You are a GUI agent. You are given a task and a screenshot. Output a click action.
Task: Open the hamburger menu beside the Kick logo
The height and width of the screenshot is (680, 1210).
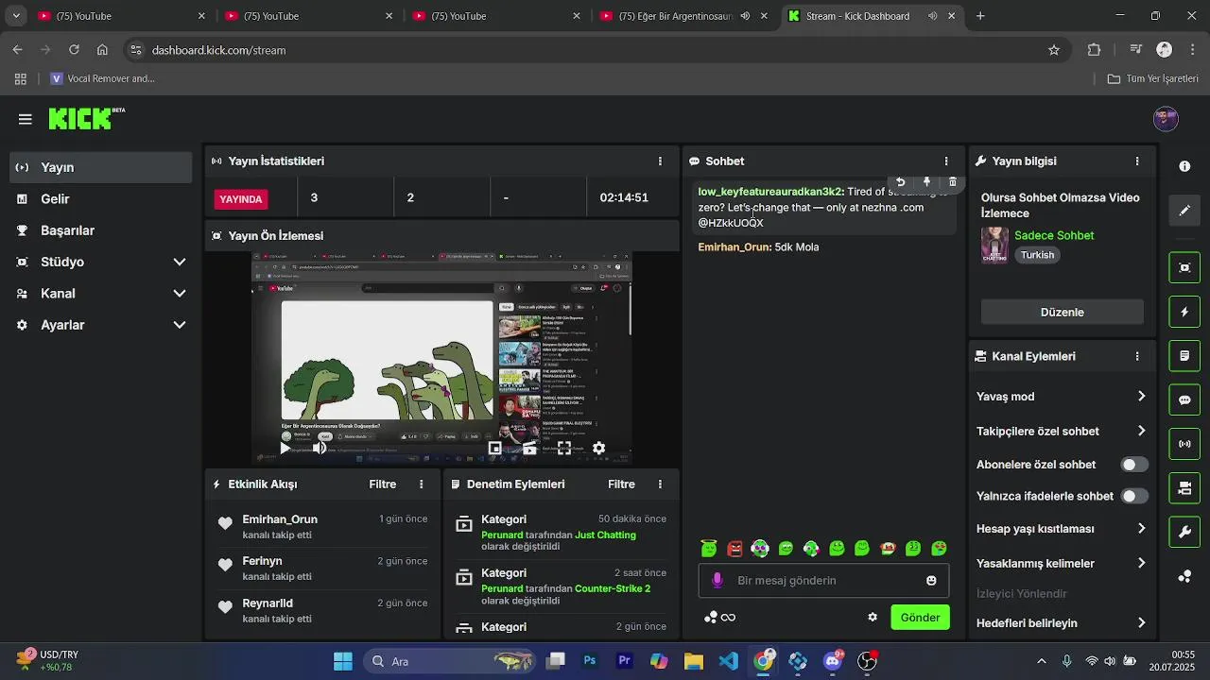pyautogui.click(x=26, y=119)
